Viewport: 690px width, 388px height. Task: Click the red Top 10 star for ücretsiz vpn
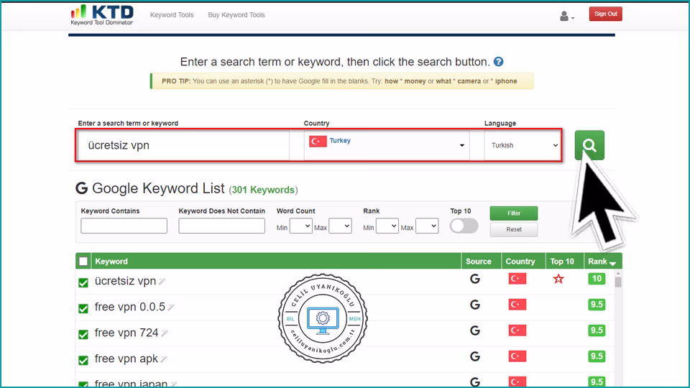tap(558, 279)
